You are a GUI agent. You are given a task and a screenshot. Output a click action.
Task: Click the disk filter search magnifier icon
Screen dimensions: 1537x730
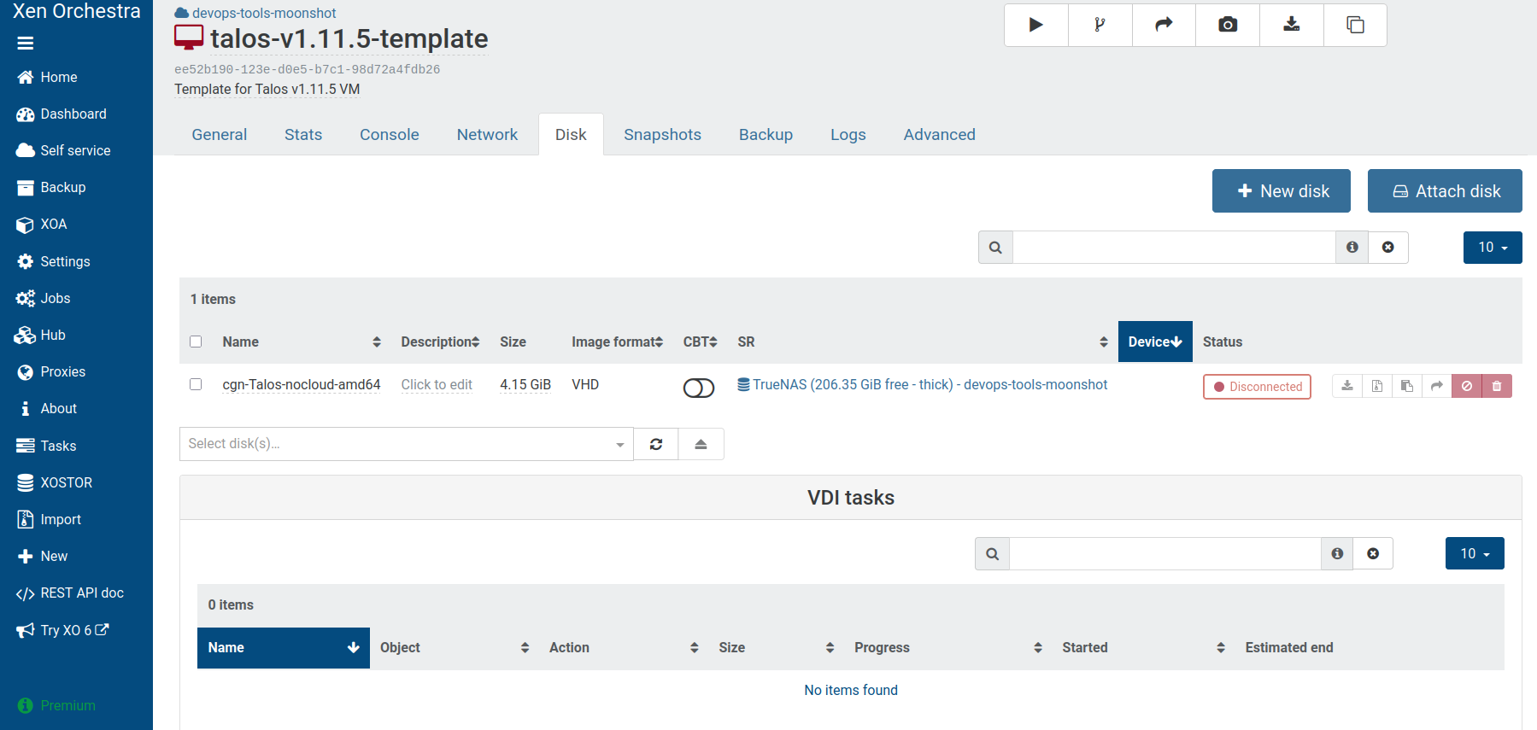pos(995,248)
